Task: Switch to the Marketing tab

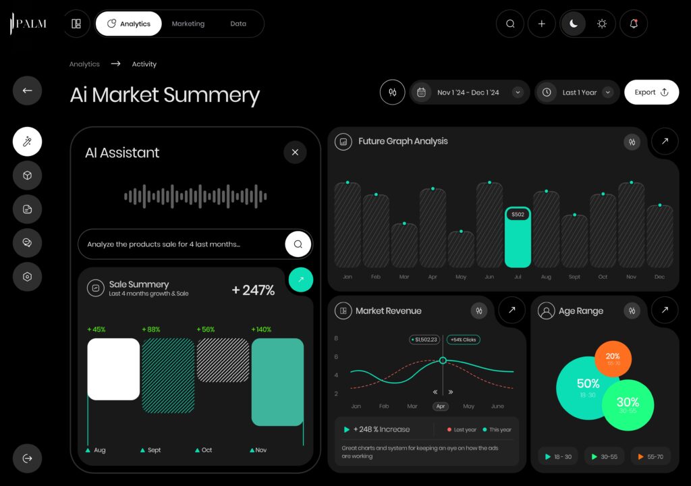Action: point(188,24)
